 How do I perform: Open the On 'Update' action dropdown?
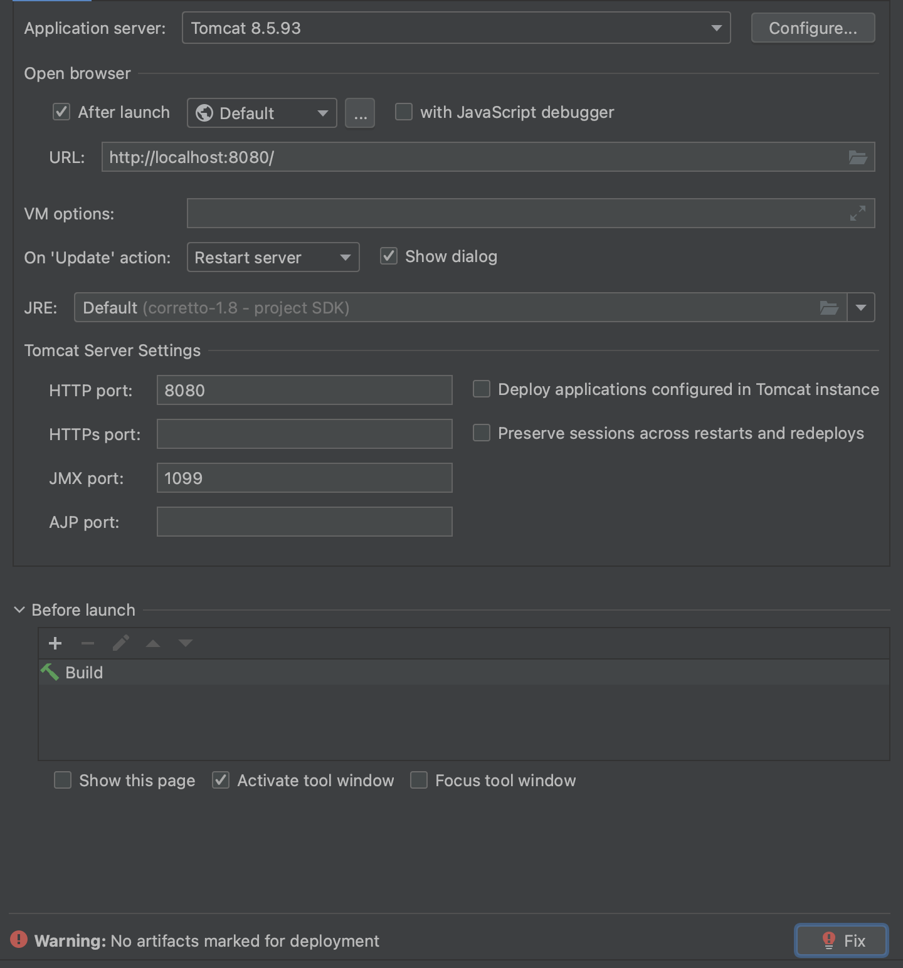(x=273, y=257)
